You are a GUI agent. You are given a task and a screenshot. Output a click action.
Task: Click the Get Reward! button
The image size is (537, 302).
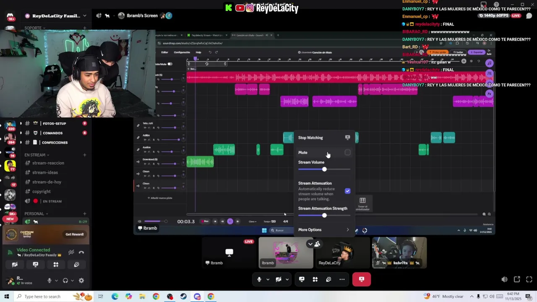tap(75, 234)
